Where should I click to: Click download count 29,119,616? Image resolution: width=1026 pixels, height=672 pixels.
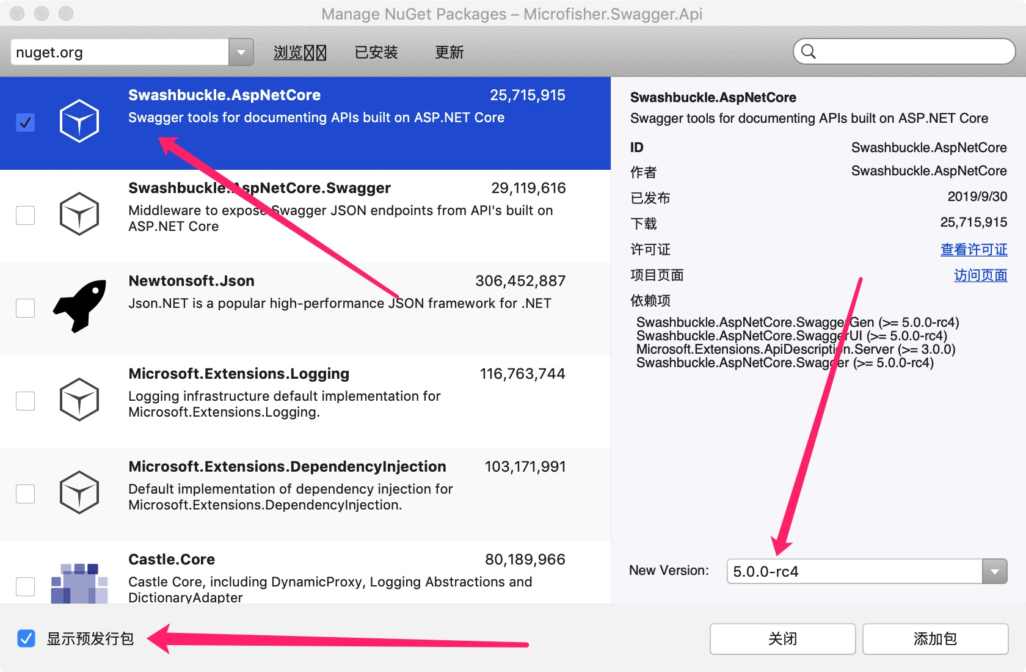(528, 188)
